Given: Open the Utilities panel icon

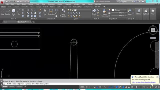Looking at the screenshot, I should pos(138,12).
